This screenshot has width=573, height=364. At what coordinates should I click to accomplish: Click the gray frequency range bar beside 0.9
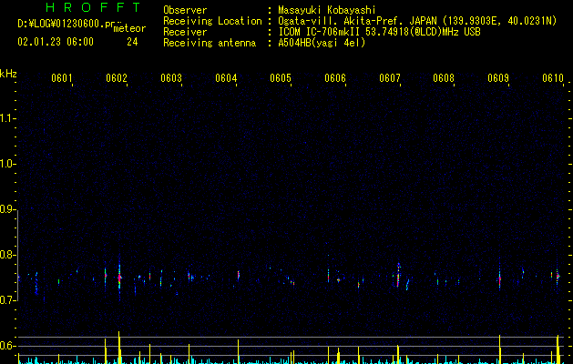[18, 255]
